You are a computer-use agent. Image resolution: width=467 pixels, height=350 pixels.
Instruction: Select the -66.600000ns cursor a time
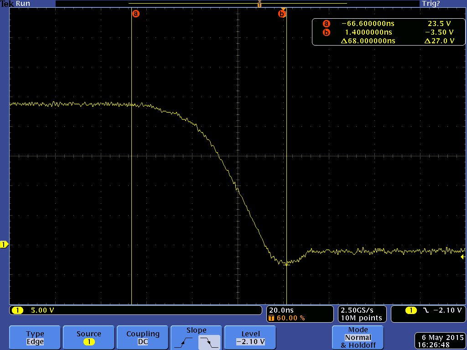(368, 24)
